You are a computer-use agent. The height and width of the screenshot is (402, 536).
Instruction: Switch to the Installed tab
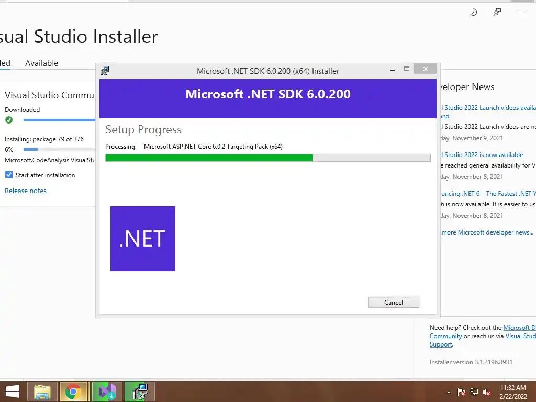point(5,63)
